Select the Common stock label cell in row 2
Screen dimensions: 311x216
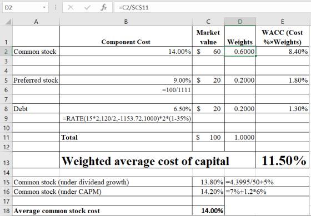36,52
